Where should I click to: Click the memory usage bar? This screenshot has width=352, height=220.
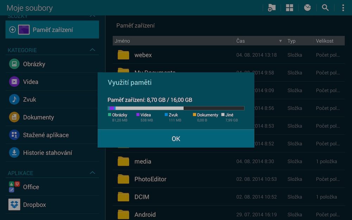point(176,108)
